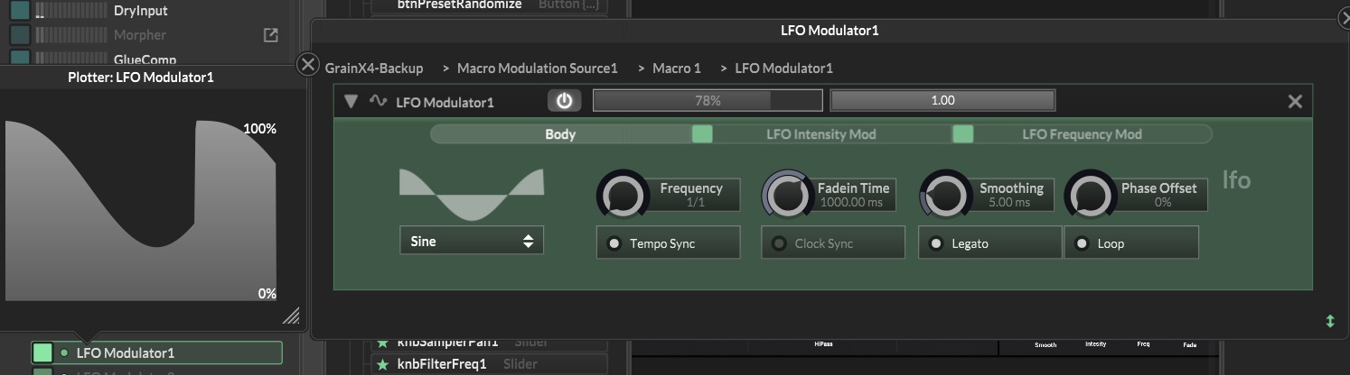Open the Sine waveform dropdown
Viewport: 1350px width, 375px height.
471,241
